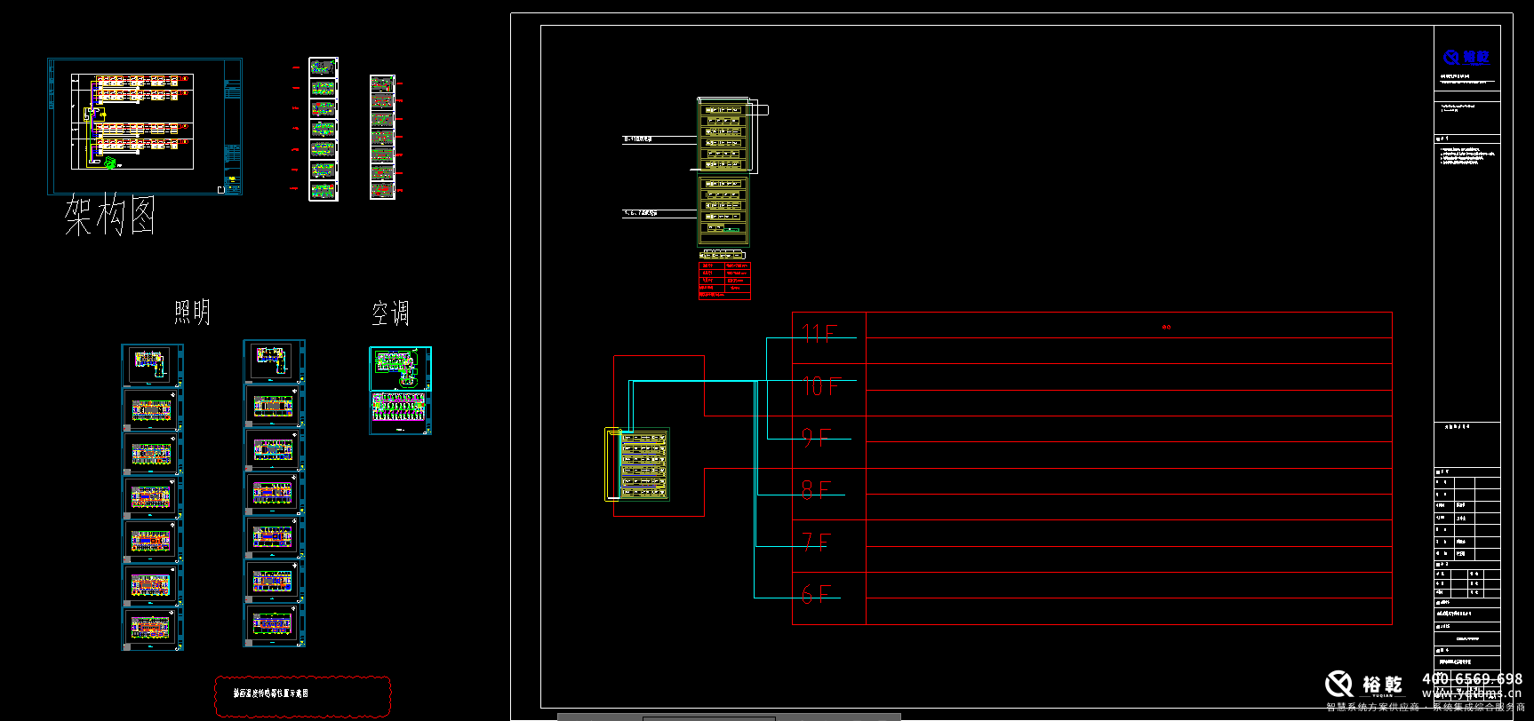The height and width of the screenshot is (721, 1534).
Task: Select the 10F floor label
Action: 820,386
